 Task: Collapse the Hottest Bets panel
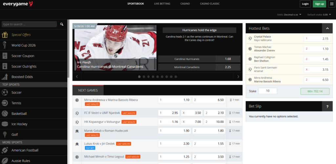tap(327, 28)
